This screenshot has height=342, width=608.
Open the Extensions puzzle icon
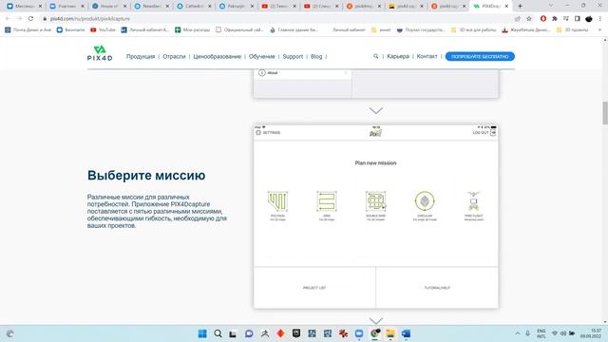pos(555,19)
